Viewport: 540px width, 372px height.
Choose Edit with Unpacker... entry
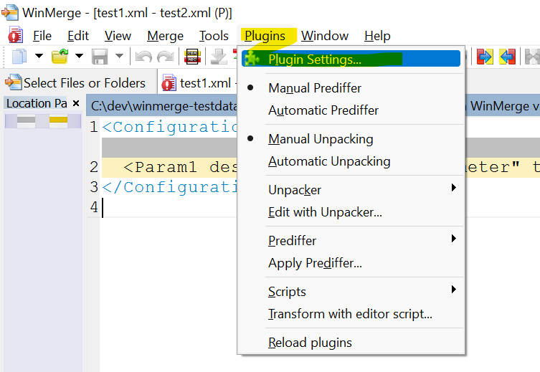pos(351,212)
